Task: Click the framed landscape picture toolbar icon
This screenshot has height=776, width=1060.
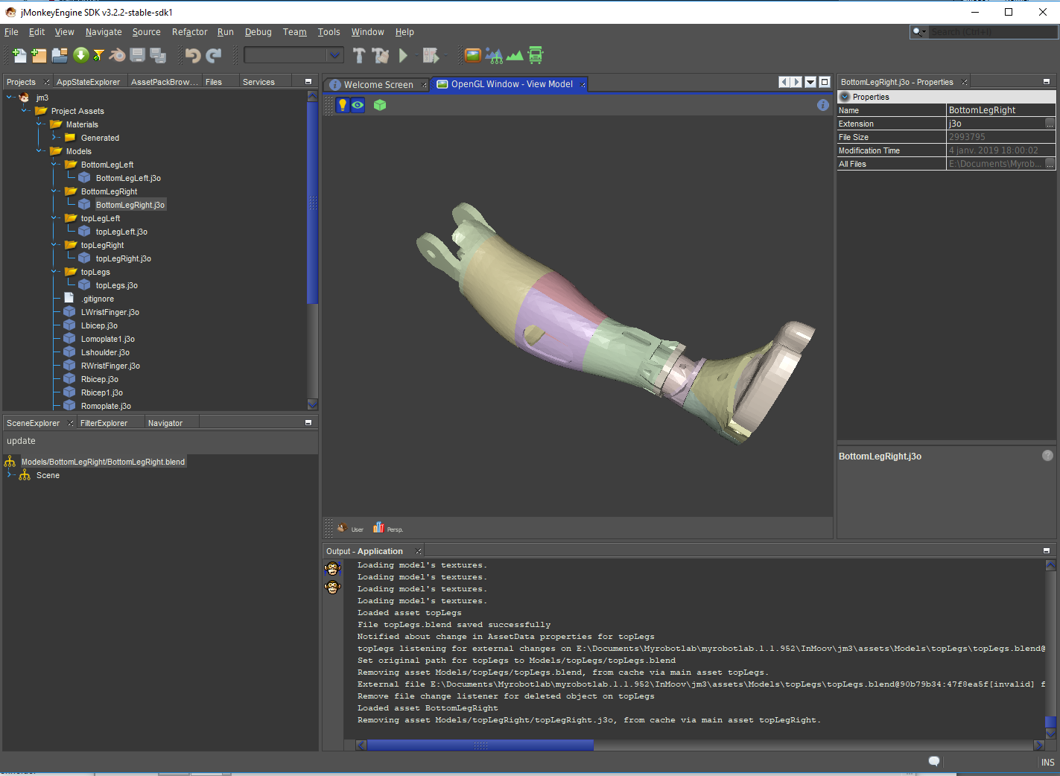Action: (472, 55)
